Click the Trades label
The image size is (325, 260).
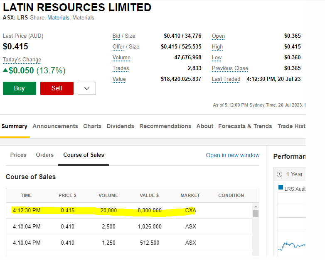pos(121,68)
